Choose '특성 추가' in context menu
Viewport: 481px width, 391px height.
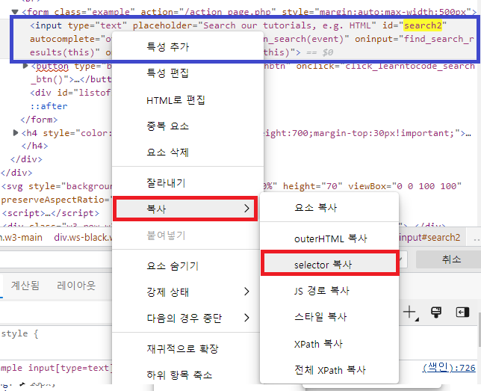187,46
